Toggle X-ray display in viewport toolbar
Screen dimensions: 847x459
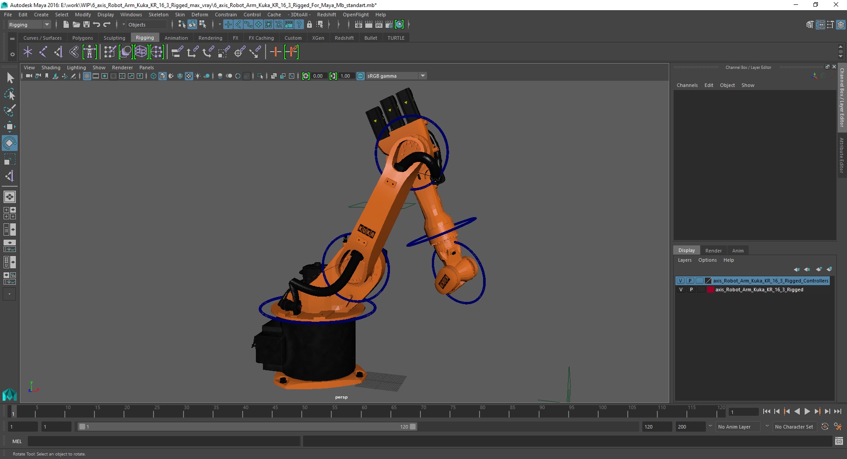pyautogui.click(x=274, y=76)
